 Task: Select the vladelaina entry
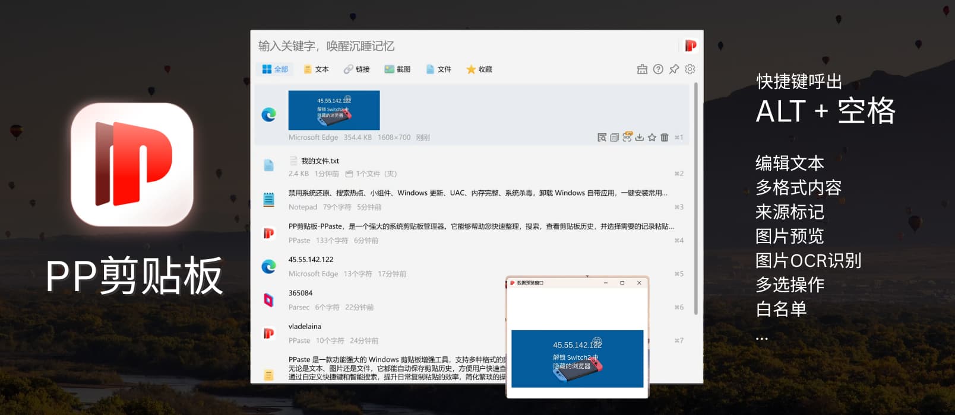pos(380,334)
